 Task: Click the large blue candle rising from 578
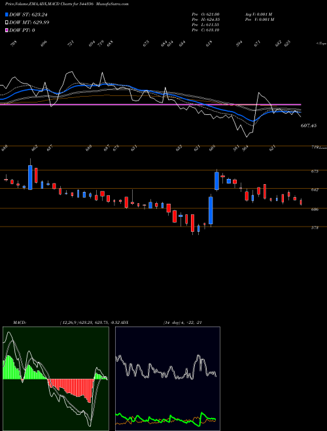click(211, 210)
